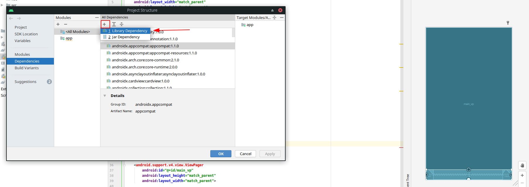Click preview resize handle at bottom-right corner

(x=516, y=183)
